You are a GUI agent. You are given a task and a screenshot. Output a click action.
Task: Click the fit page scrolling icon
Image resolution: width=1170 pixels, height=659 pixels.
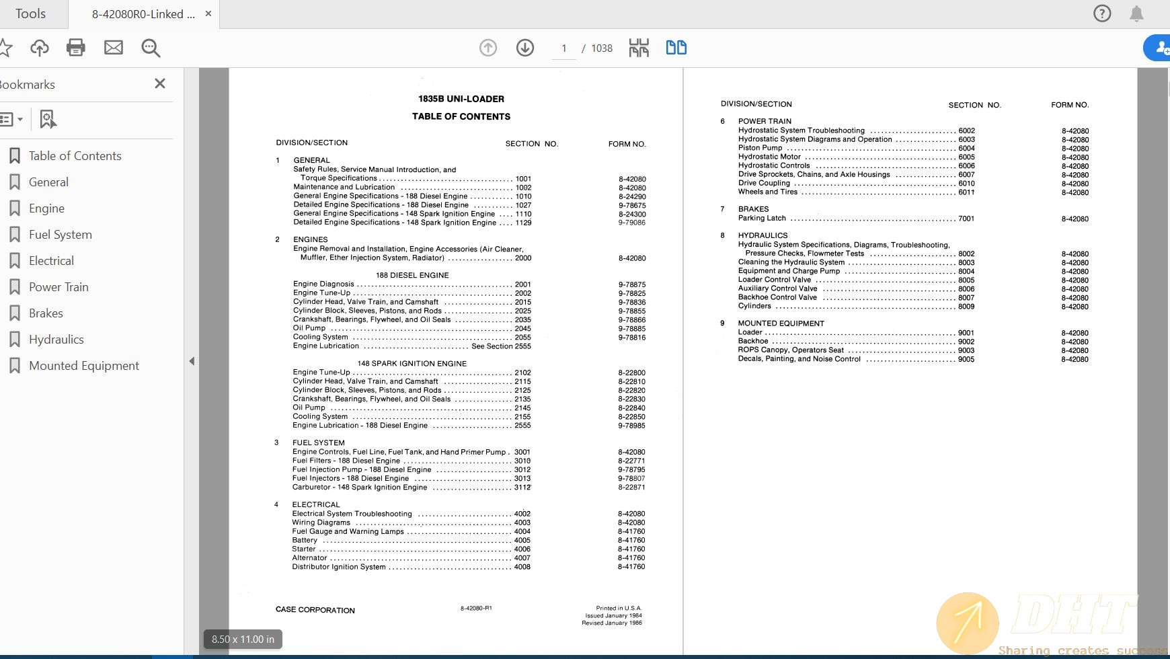639,48
